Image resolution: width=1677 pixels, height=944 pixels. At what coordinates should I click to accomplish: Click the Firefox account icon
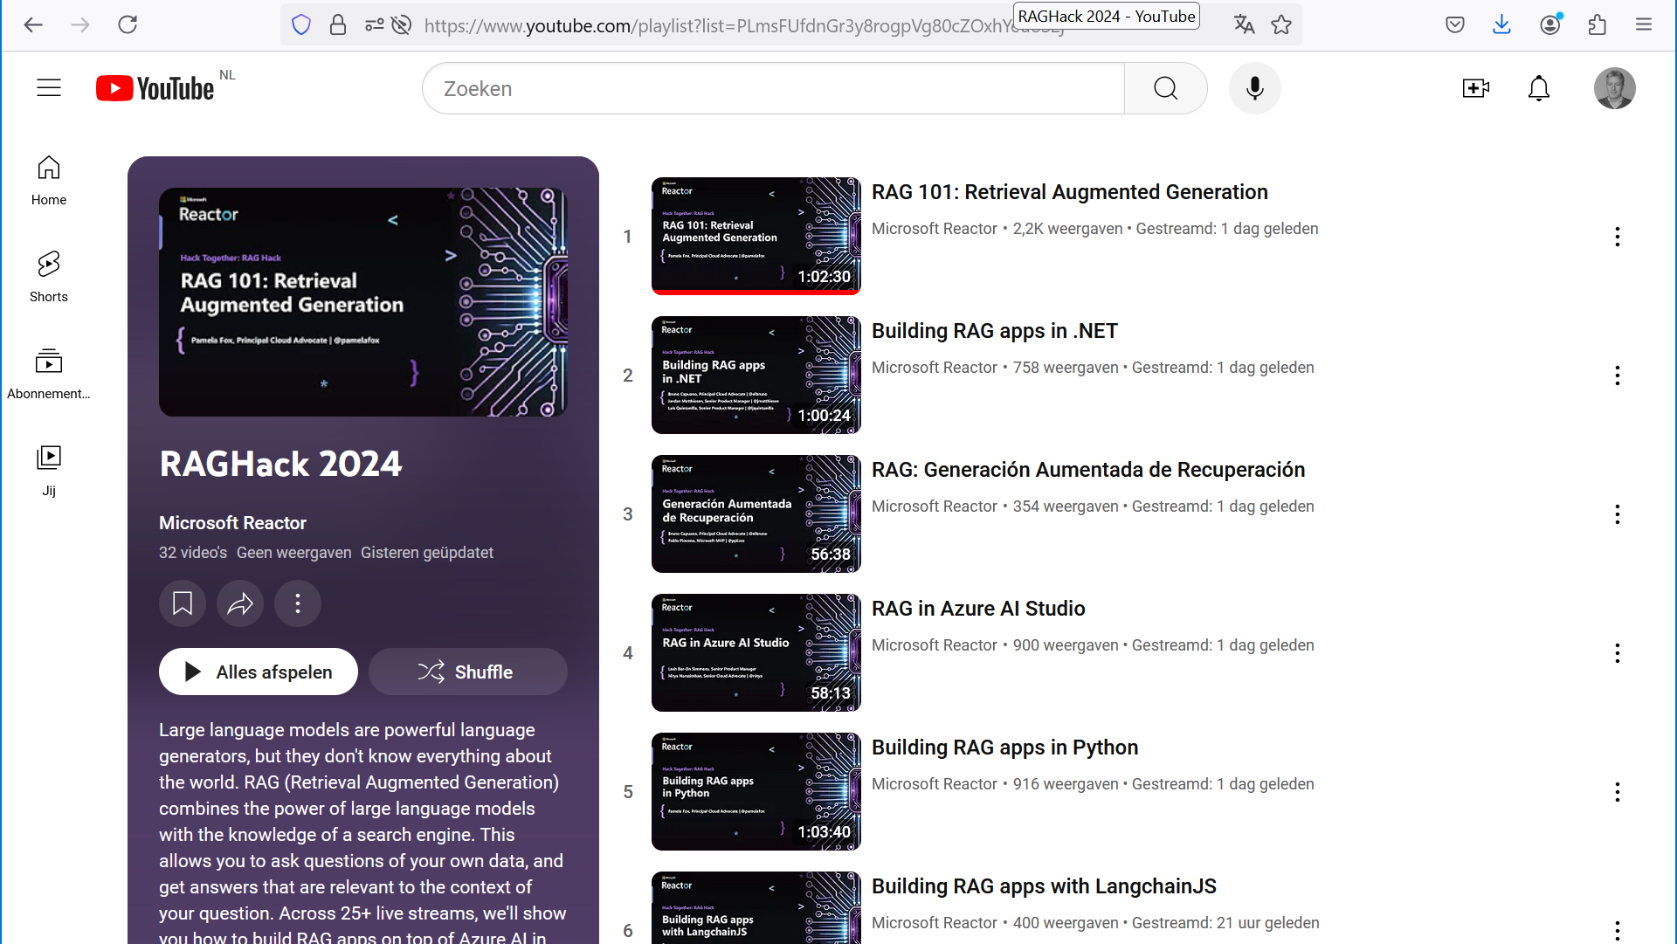(1550, 24)
